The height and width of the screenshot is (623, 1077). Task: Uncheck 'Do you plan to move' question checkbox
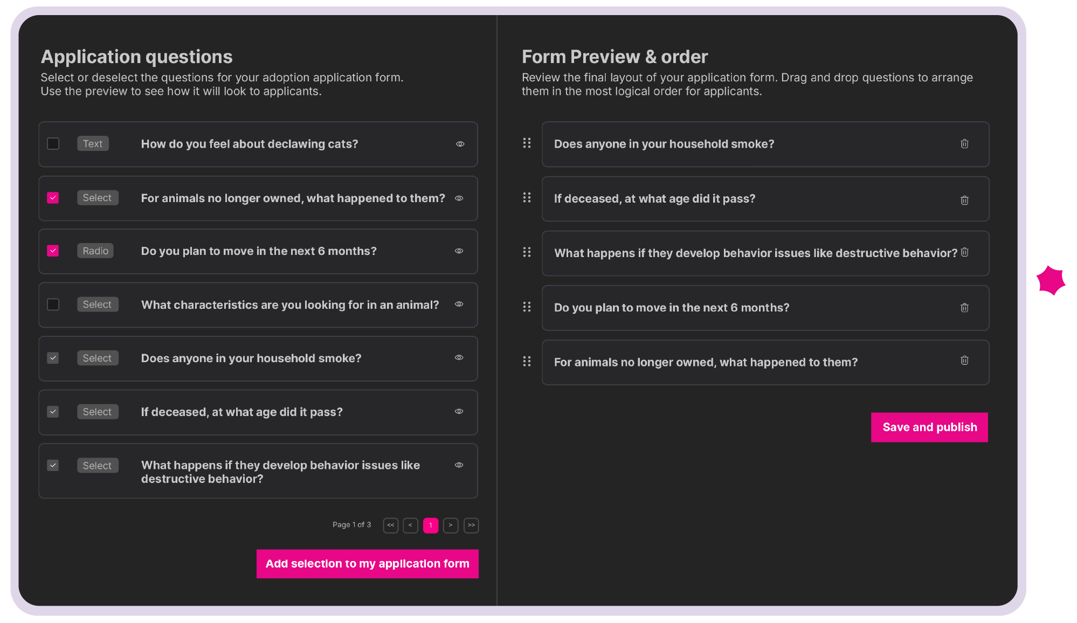coord(53,251)
